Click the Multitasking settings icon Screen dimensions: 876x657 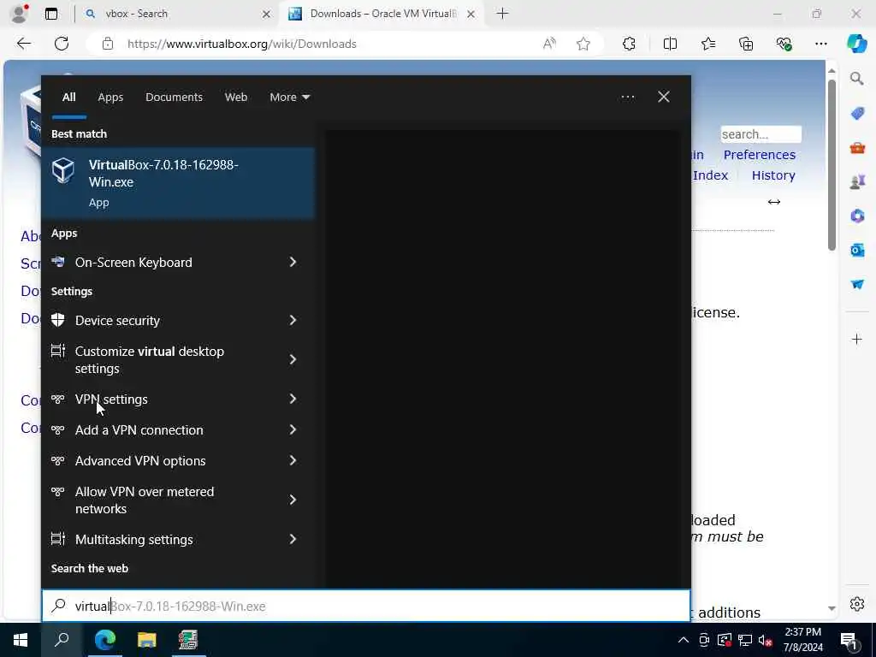click(x=57, y=539)
